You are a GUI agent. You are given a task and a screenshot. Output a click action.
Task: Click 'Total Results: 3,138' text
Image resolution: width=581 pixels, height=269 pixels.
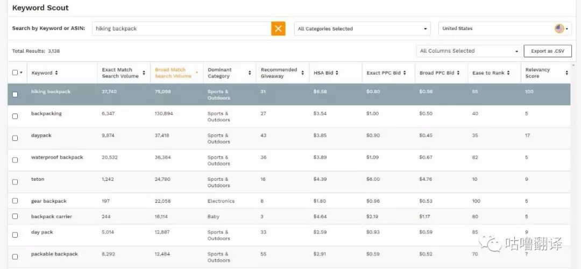(x=36, y=51)
